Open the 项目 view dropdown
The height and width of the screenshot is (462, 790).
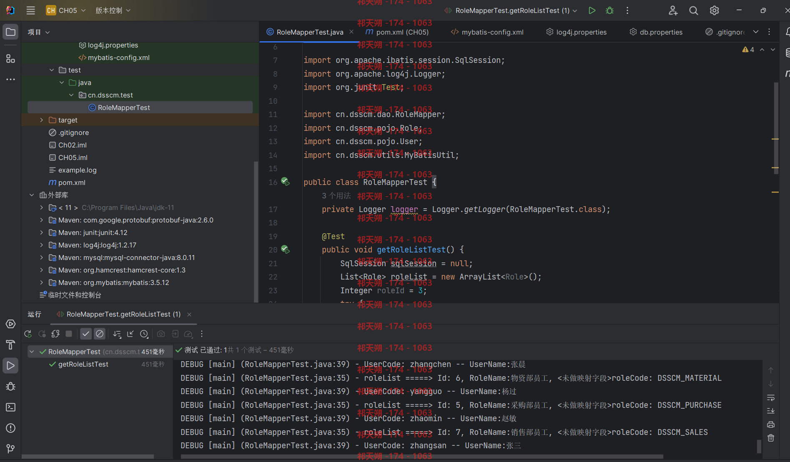(x=39, y=32)
